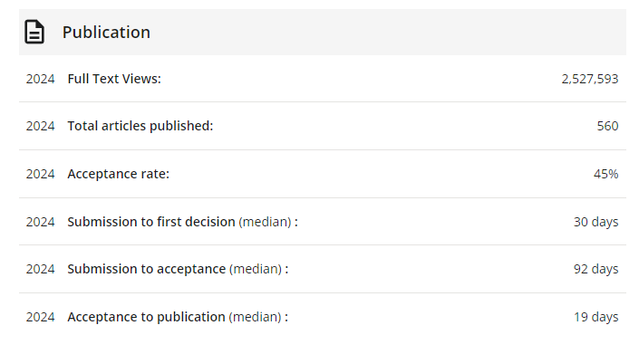Select the 45% acceptance value

(606, 174)
